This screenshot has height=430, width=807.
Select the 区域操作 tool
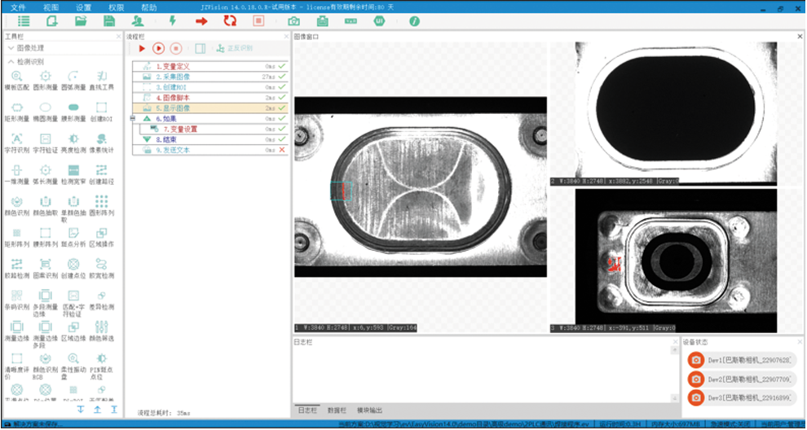(101, 238)
